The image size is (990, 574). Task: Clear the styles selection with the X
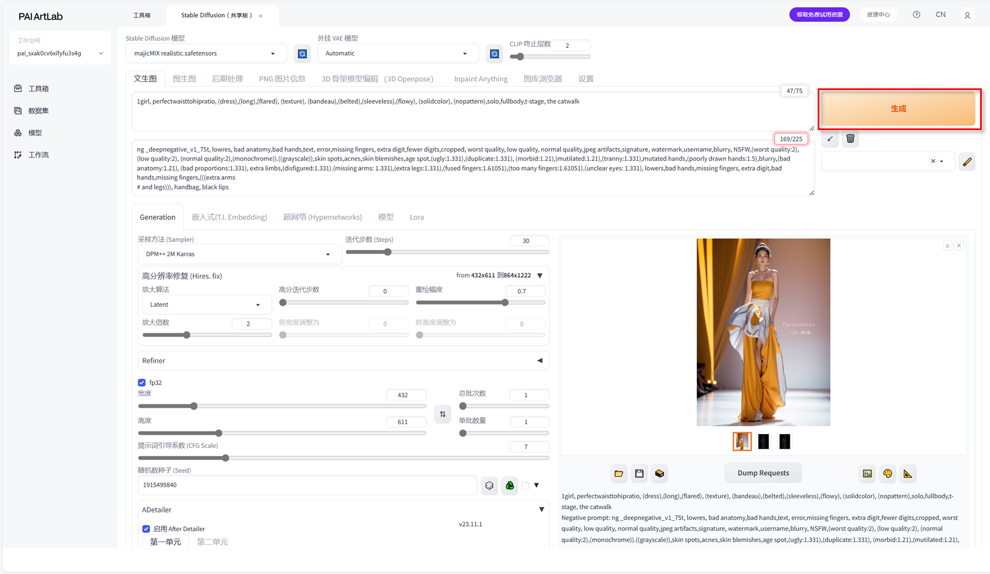point(932,161)
